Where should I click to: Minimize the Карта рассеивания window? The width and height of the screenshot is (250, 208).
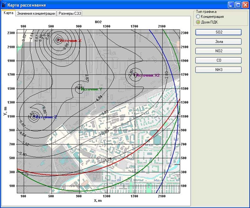pyautogui.click(x=231, y=5)
